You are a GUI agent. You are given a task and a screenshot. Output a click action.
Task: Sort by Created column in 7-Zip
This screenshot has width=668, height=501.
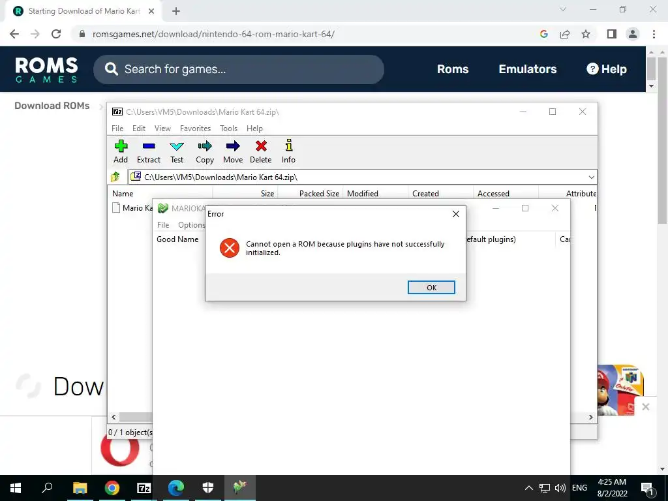pyautogui.click(x=441, y=193)
